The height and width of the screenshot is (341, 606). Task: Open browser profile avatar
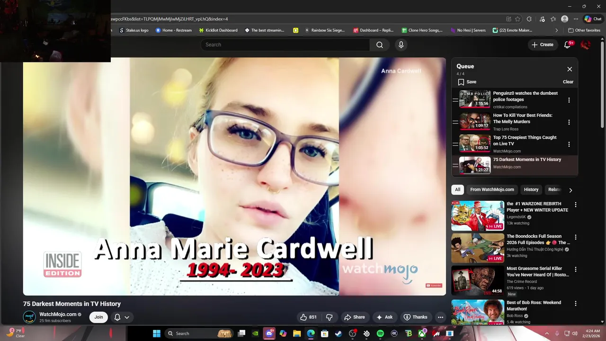[564, 19]
